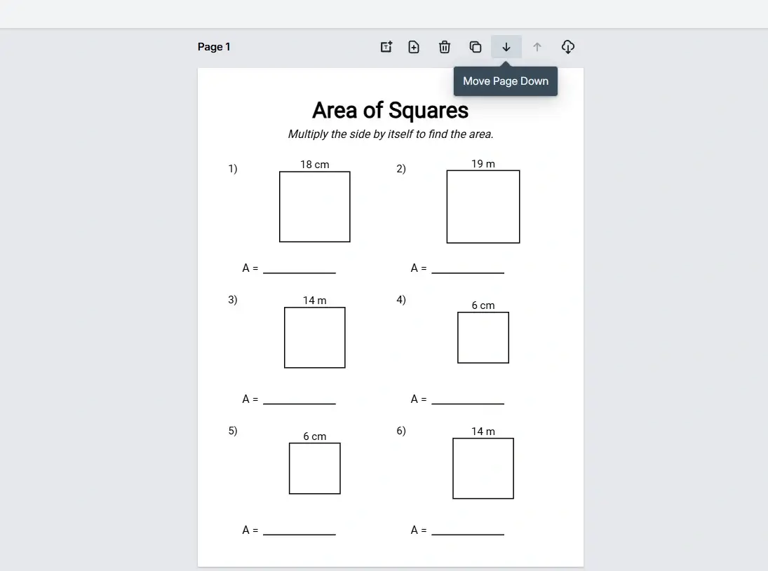Click problem number '1)'
Viewport: 768px width, 571px height.
click(x=233, y=169)
